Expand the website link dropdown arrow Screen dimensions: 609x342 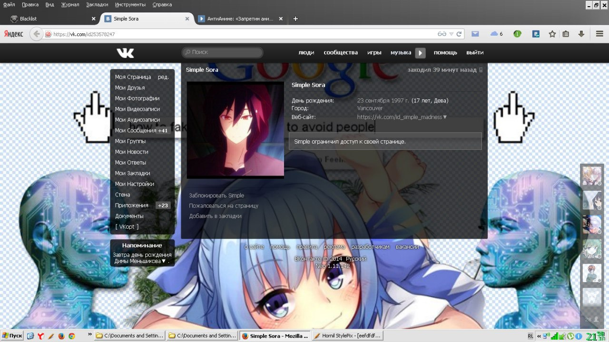click(x=445, y=117)
